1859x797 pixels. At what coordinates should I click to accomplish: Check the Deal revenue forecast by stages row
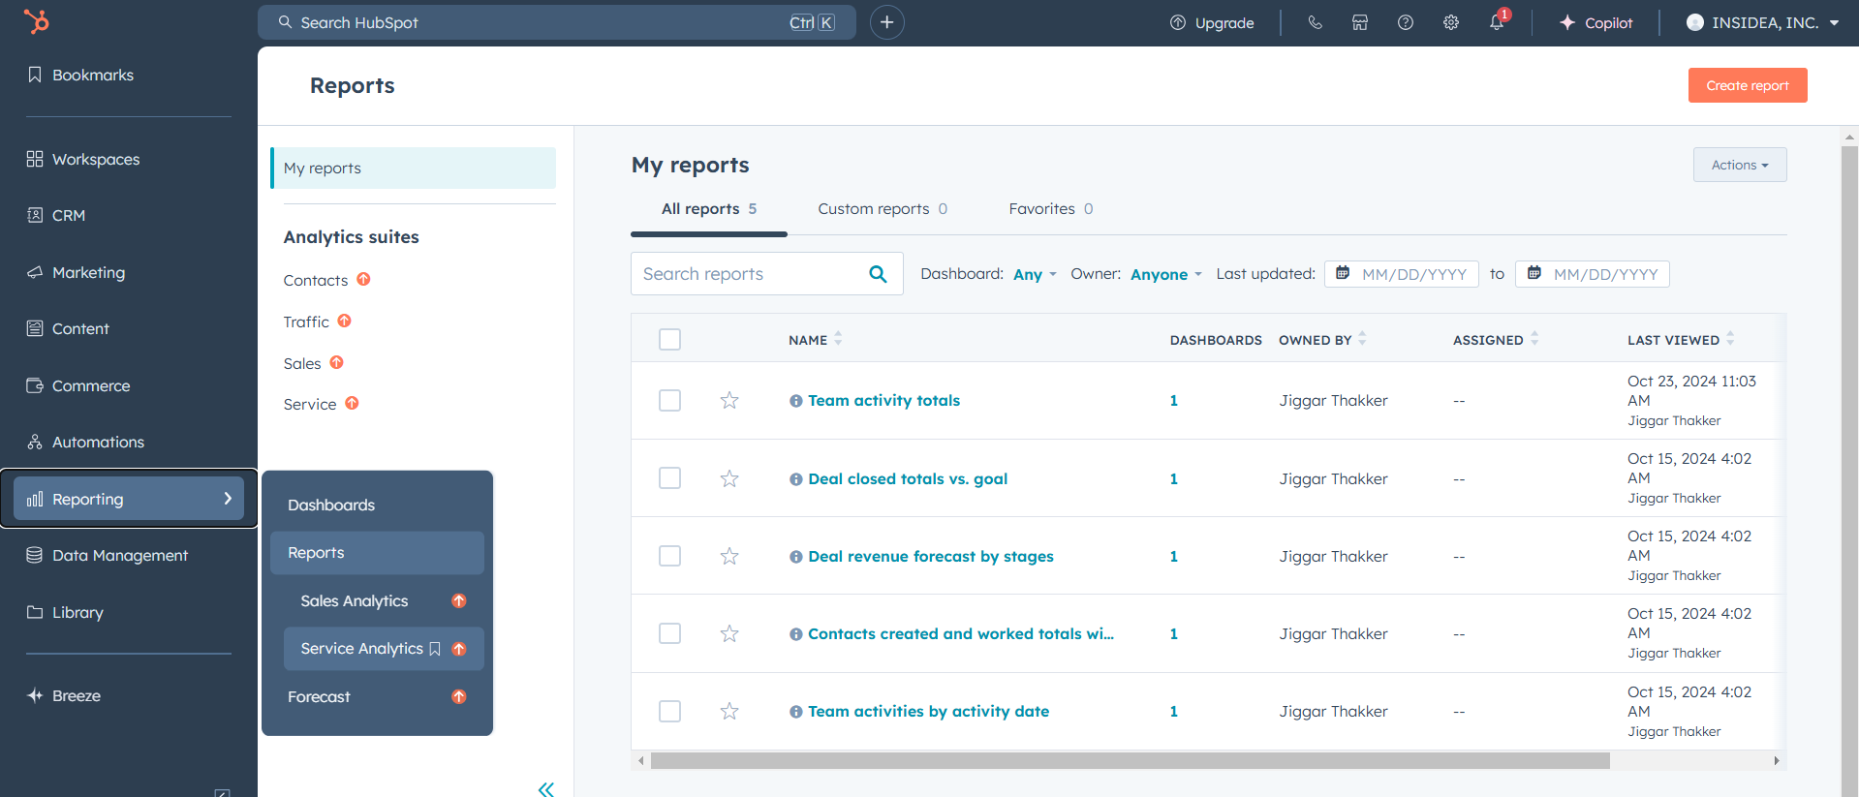(669, 556)
